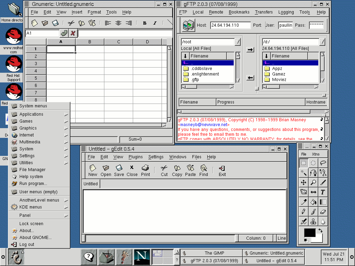Click the Print icon in gEdit toolbar
This screenshot has height=266, width=355.
[x=145, y=170]
